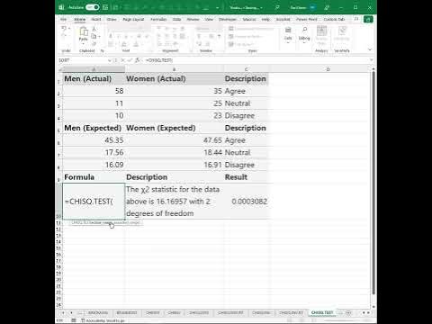Expand the formula bar with its arrow

point(372,60)
